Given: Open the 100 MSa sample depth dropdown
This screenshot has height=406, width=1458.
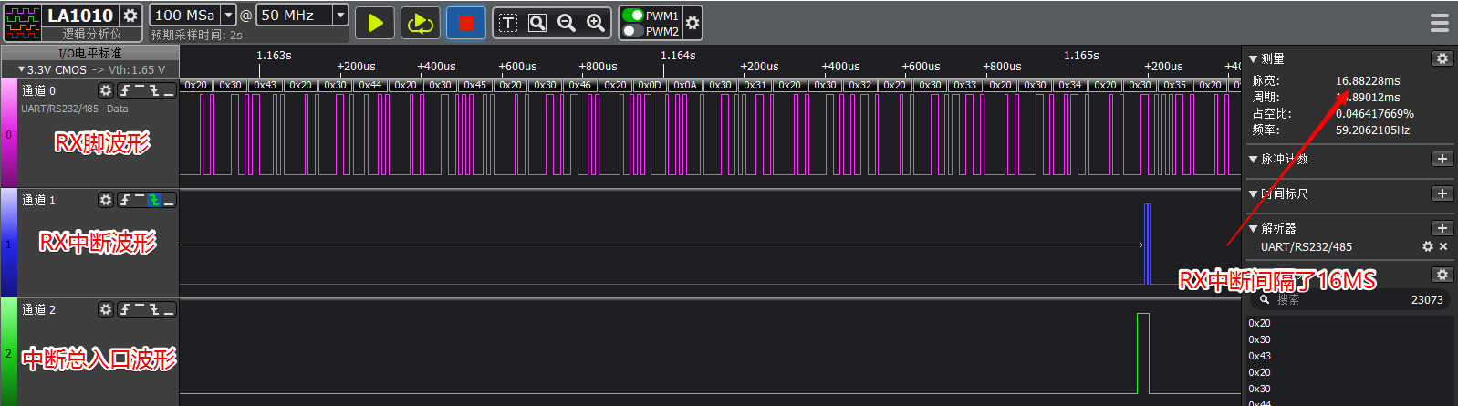Looking at the screenshot, I should (229, 16).
